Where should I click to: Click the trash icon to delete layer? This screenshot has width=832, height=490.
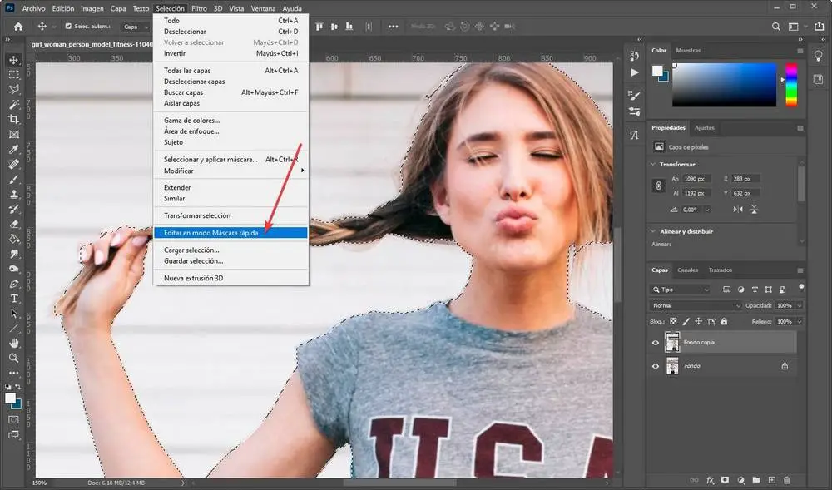coord(787,480)
